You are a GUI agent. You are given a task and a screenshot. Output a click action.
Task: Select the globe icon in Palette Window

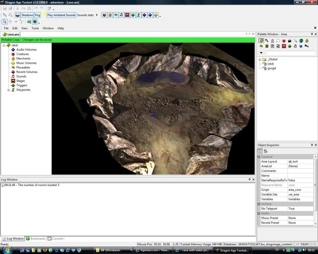click(x=301, y=41)
